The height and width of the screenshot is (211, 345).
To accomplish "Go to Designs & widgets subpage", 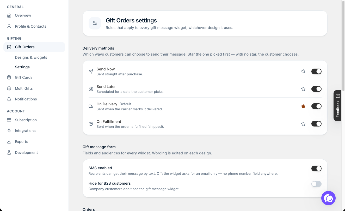I will 31,57.
